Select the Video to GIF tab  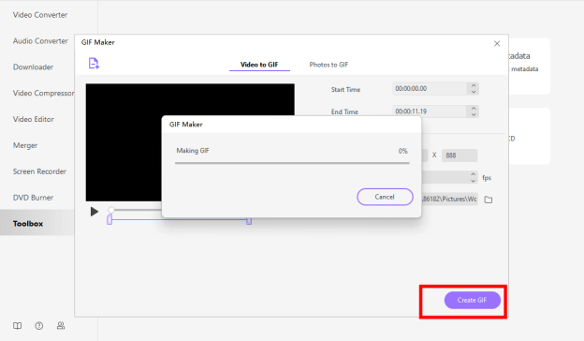pyautogui.click(x=259, y=65)
